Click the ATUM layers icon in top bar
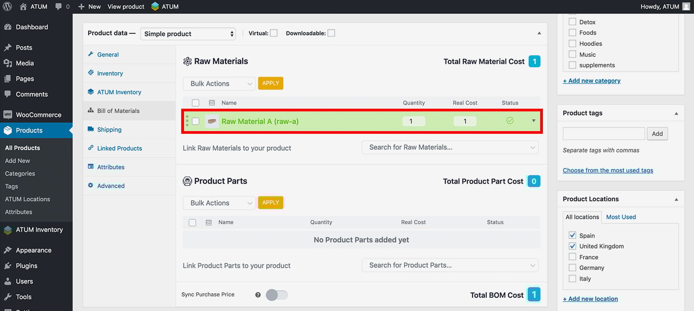Viewport: 694px width, 311px height. pos(155,6)
